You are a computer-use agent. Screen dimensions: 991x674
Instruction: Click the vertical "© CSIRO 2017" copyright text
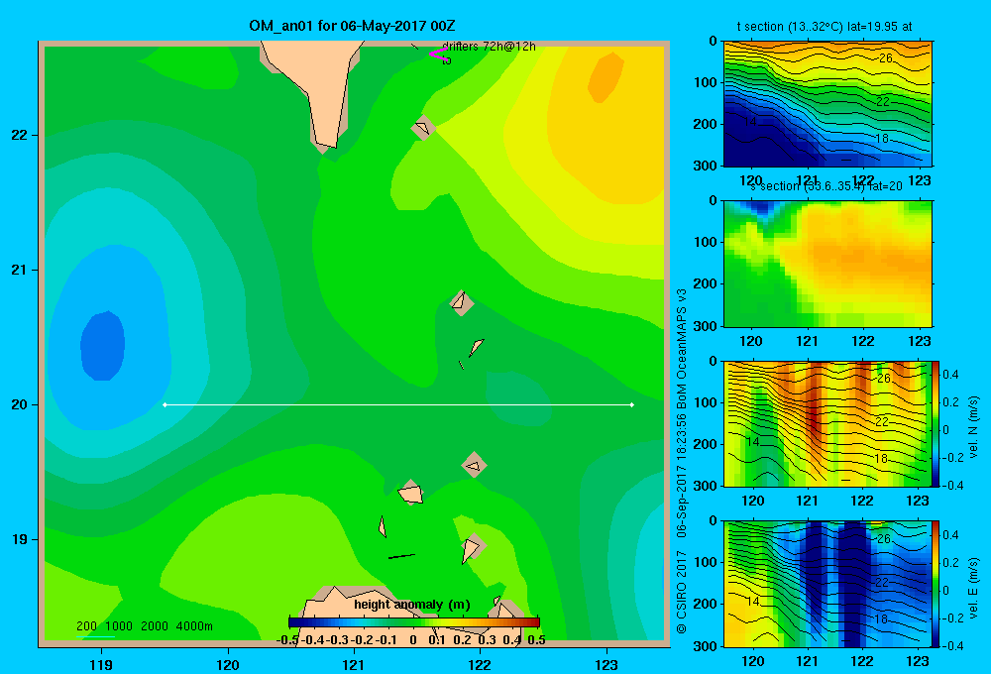(x=682, y=592)
